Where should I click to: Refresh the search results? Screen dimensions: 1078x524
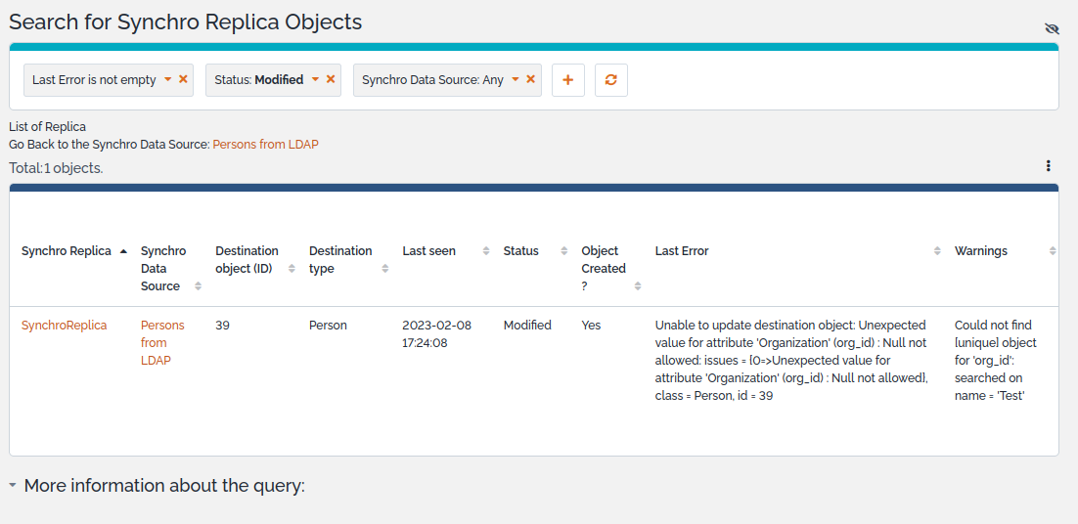click(x=611, y=80)
